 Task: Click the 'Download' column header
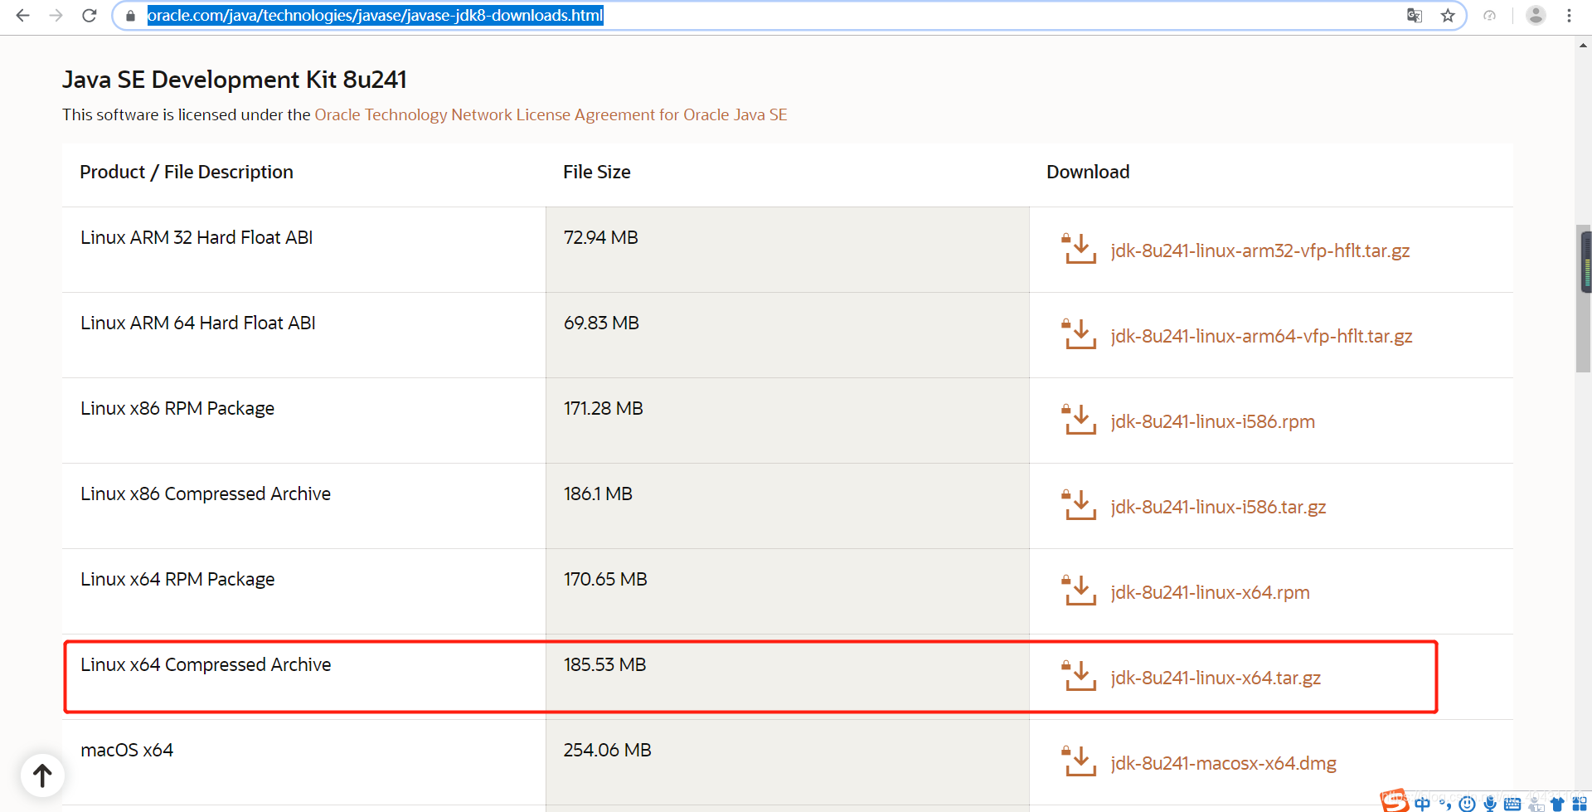pyautogui.click(x=1088, y=172)
